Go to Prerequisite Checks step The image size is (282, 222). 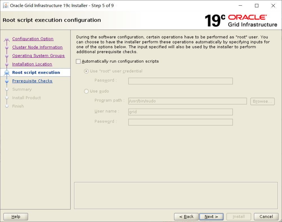pyautogui.click(x=32, y=81)
